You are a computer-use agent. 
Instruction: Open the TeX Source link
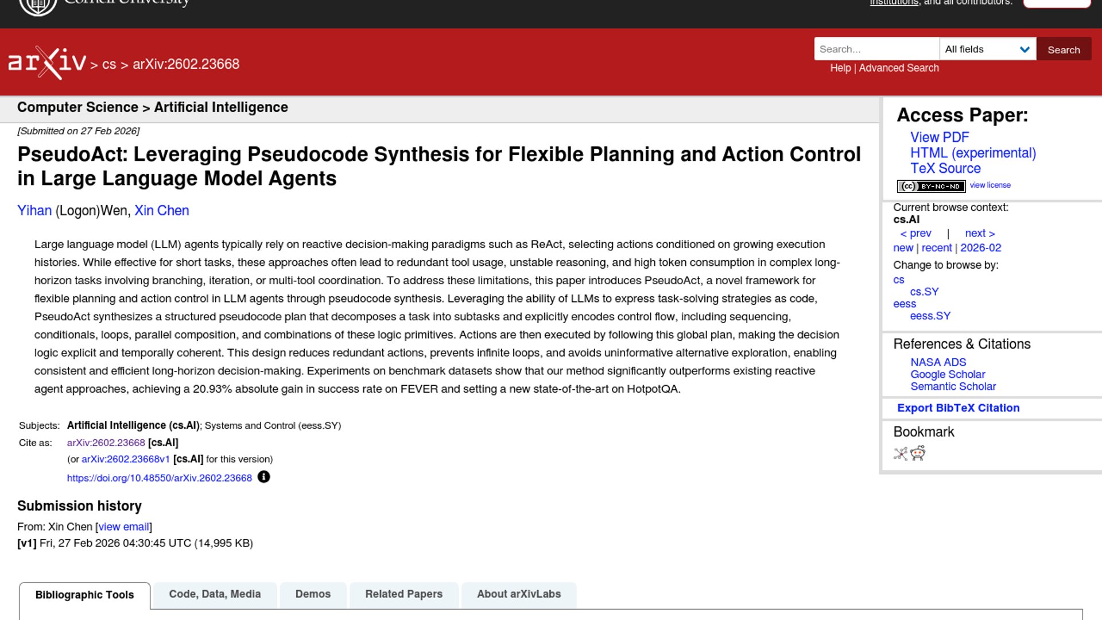pyautogui.click(x=945, y=168)
